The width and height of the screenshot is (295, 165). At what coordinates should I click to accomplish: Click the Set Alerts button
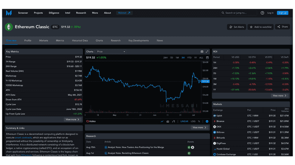(x=237, y=27)
